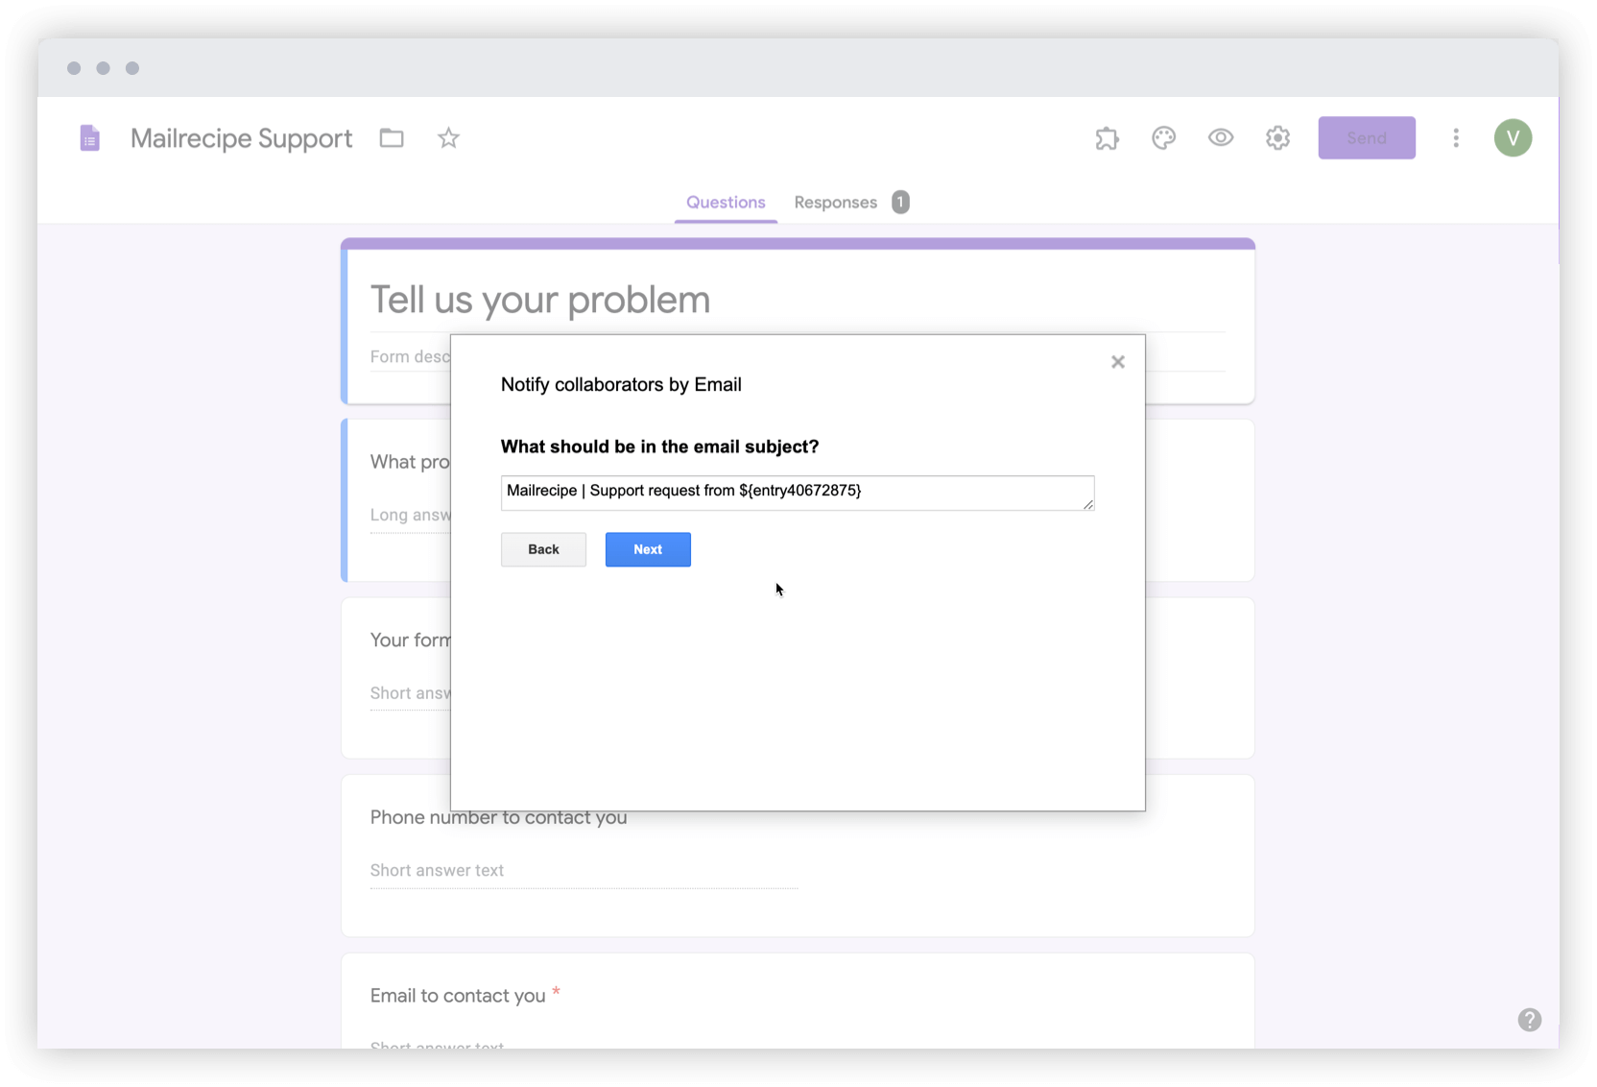This screenshot has width=1597, height=1087.
Task: Go Back in the email subject dialog
Action: coord(543,549)
